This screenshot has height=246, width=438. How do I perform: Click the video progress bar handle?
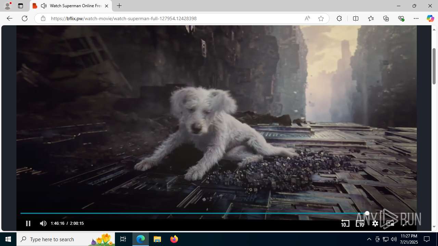point(367,213)
